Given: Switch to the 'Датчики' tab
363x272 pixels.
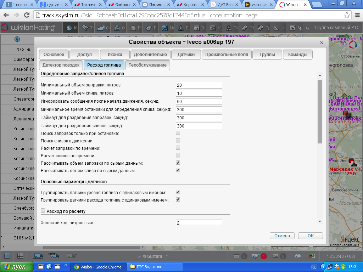Looking at the screenshot, I should (x=186, y=55).
